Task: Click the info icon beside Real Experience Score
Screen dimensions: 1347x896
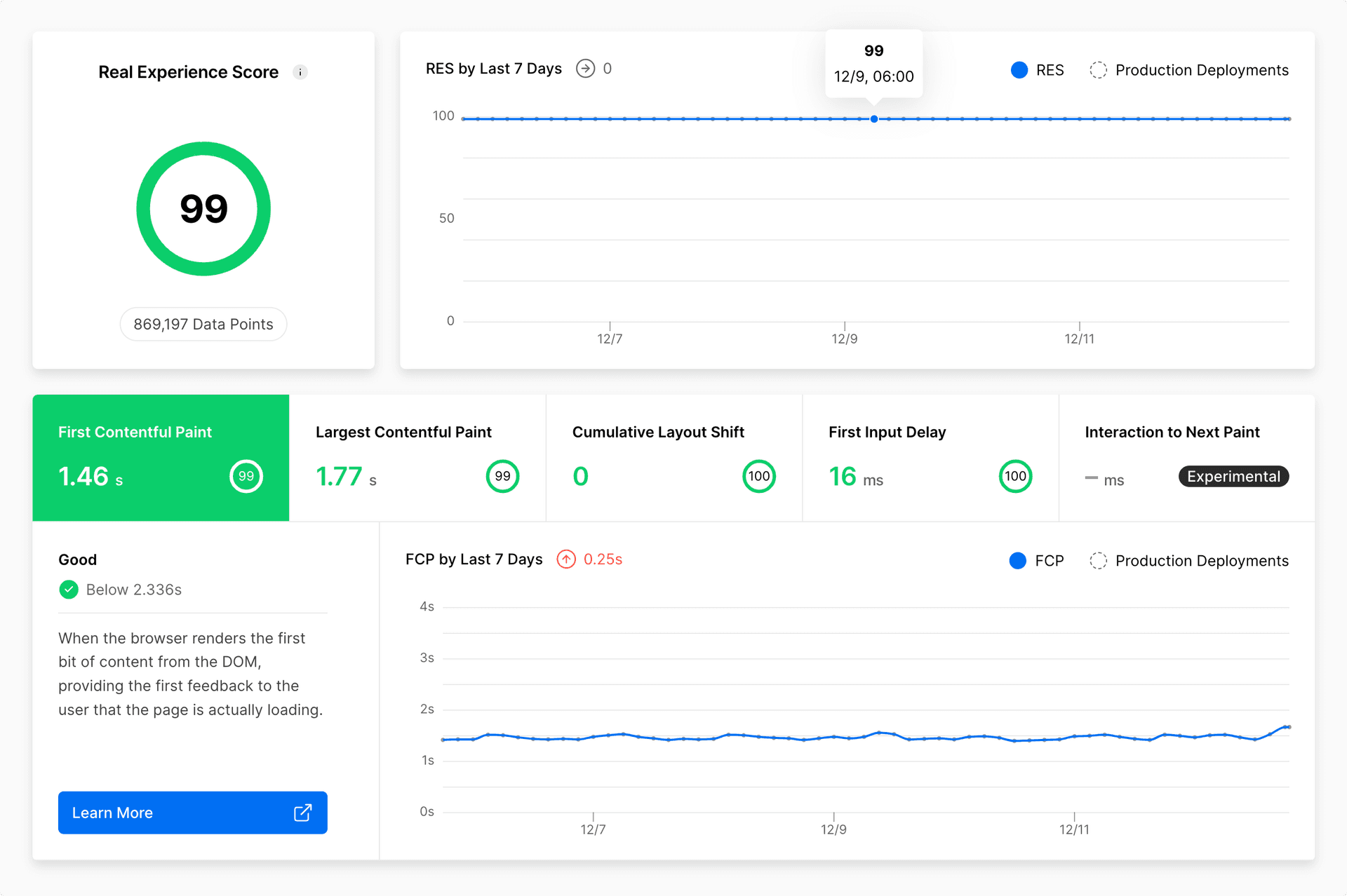Action: 300,72
